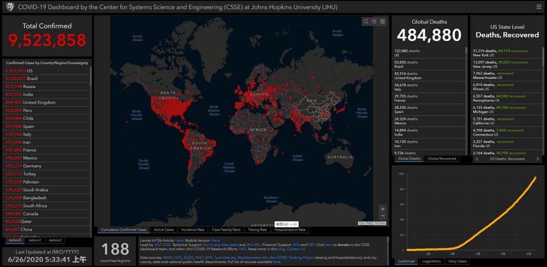Select the Confirmed chart tab
The image size is (547, 267).
tap(407, 261)
